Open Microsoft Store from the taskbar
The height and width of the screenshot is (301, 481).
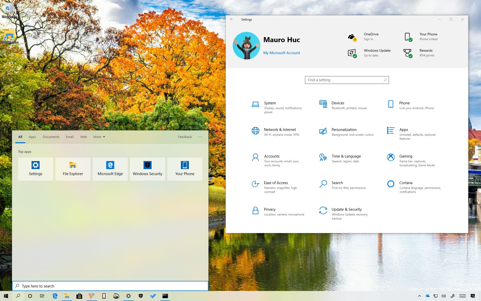(79, 296)
